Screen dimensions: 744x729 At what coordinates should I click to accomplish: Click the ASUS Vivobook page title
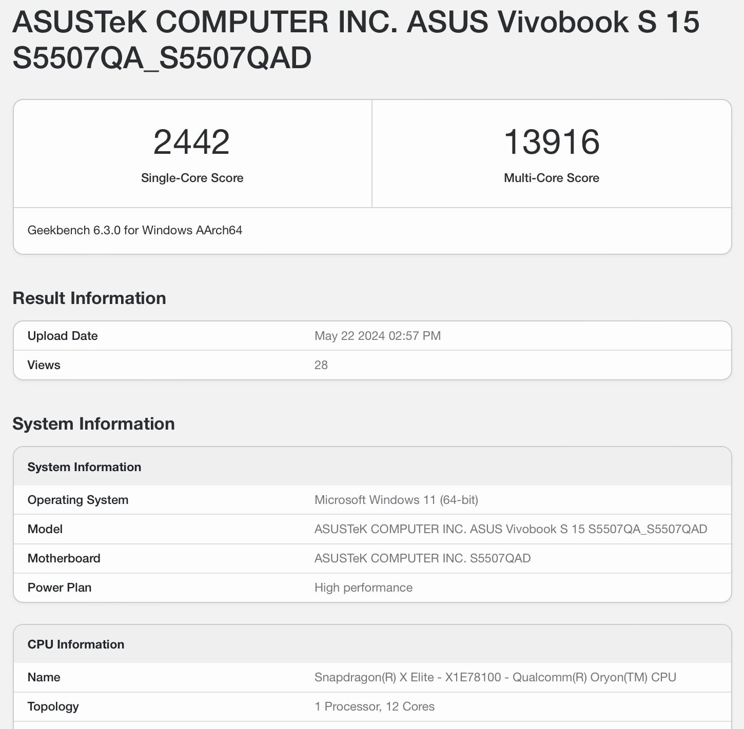355,39
